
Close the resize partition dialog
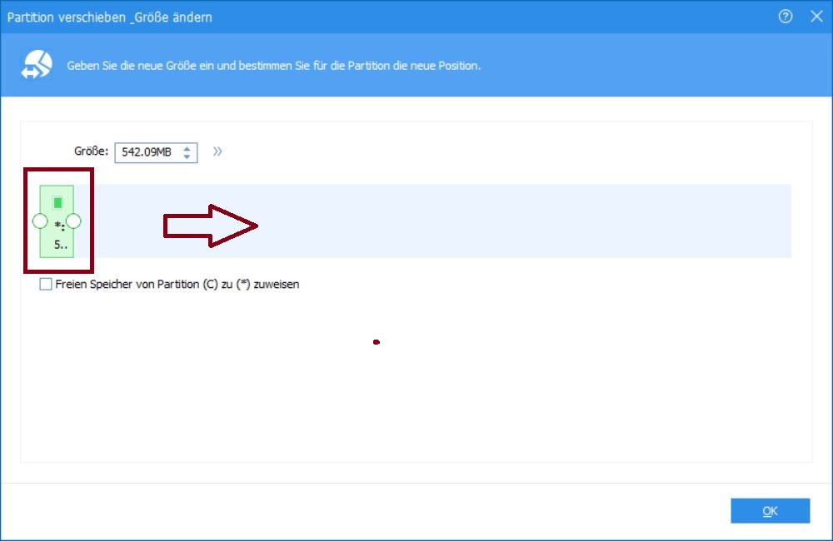tap(816, 17)
